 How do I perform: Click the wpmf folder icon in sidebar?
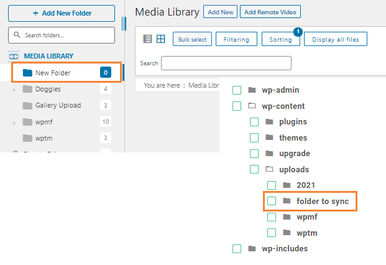pyautogui.click(x=27, y=121)
